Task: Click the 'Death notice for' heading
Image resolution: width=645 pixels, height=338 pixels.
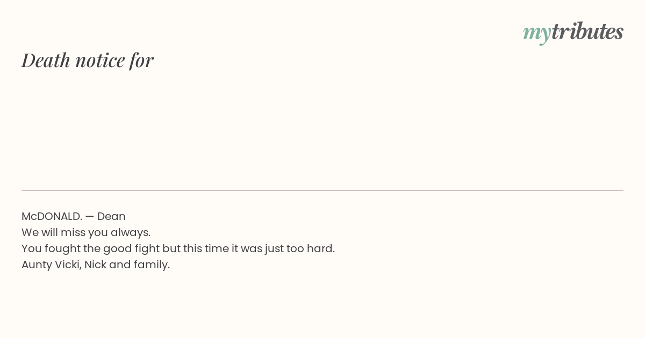Action: 88,60
